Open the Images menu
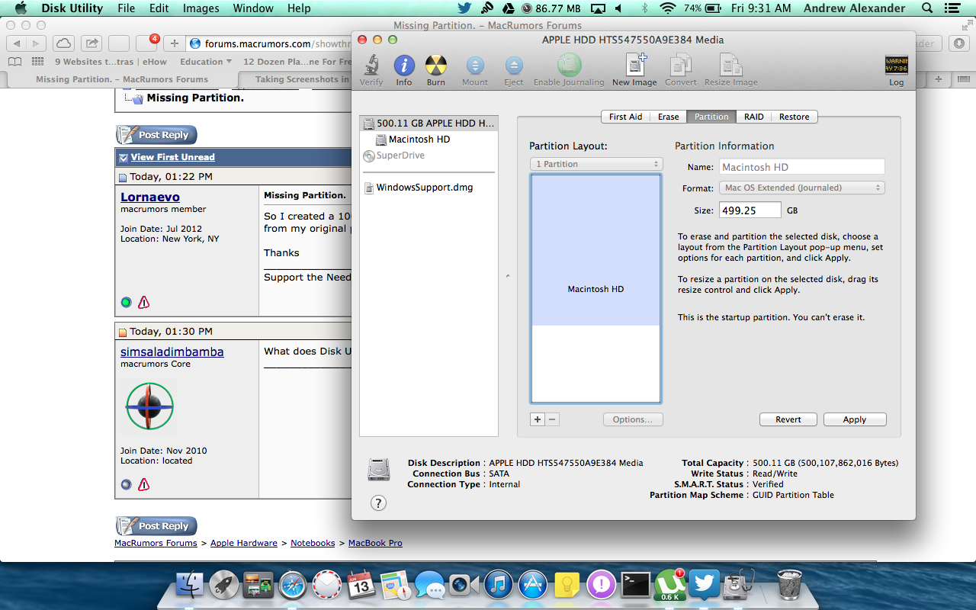976x610 pixels. pos(201,8)
